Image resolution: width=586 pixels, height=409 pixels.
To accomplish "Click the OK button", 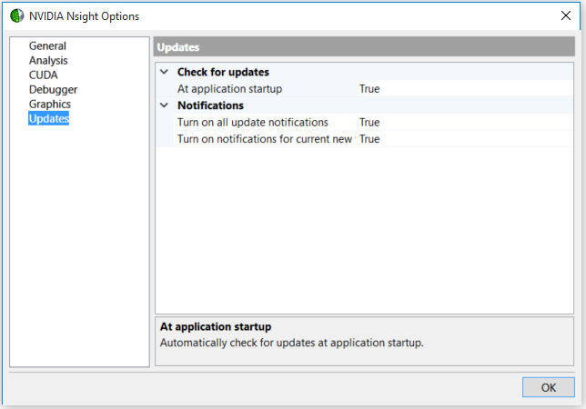I will [549, 387].
